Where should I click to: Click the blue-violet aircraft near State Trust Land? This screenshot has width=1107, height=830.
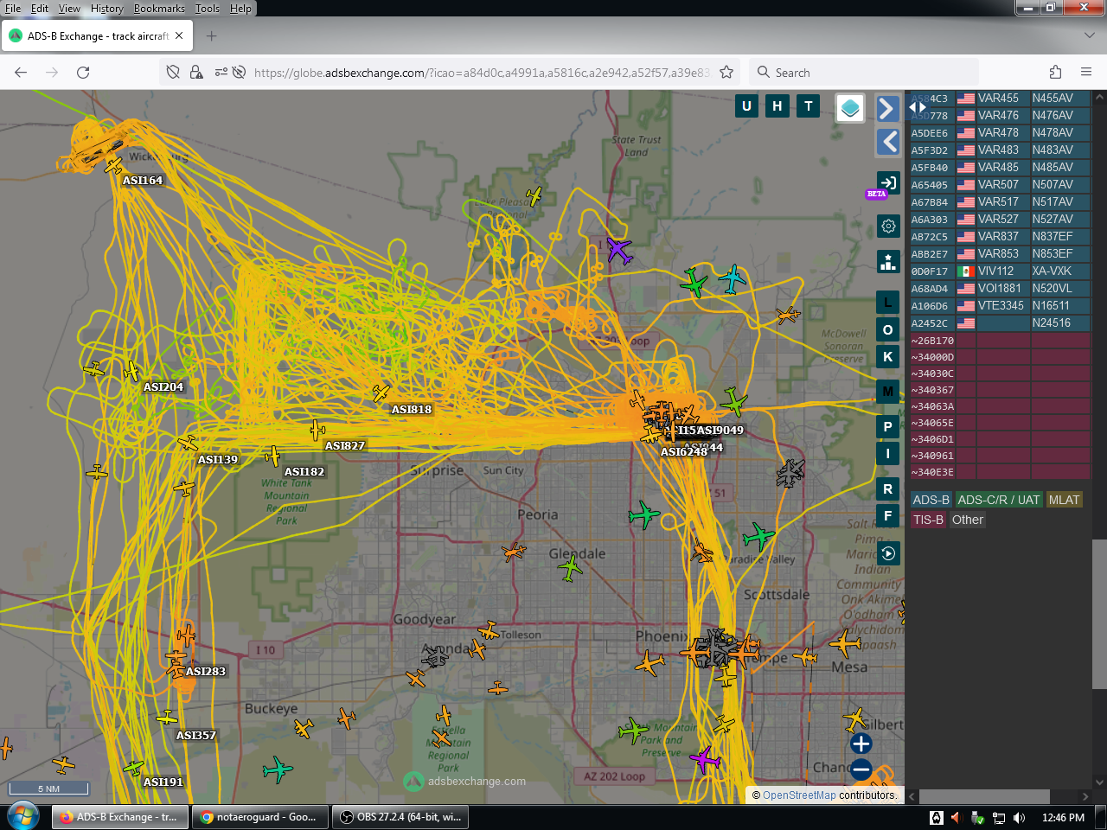point(619,251)
